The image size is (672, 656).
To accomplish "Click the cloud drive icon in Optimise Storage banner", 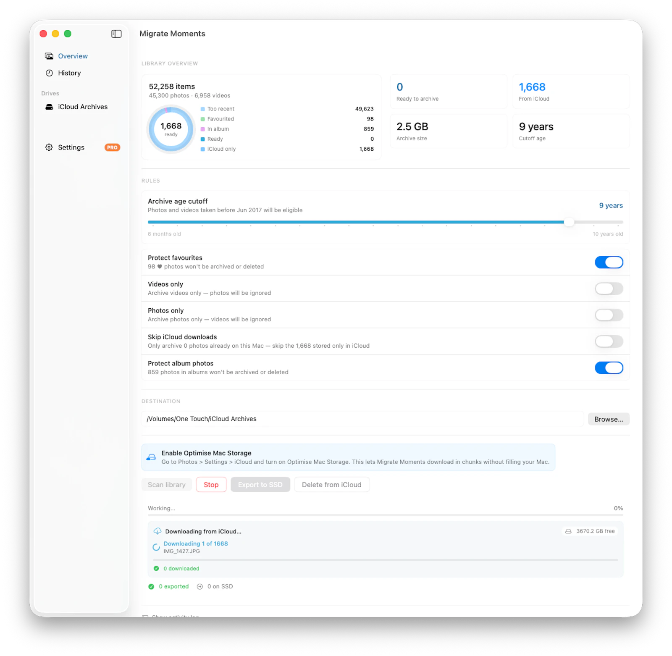I will tap(151, 457).
